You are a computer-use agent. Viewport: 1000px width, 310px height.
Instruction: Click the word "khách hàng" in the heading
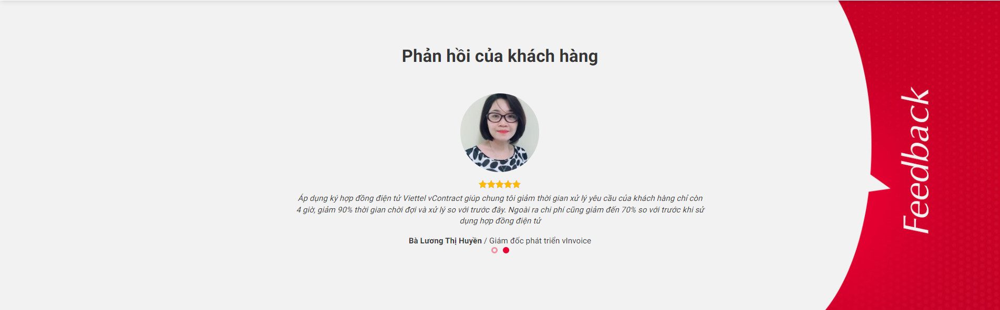pyautogui.click(x=553, y=56)
